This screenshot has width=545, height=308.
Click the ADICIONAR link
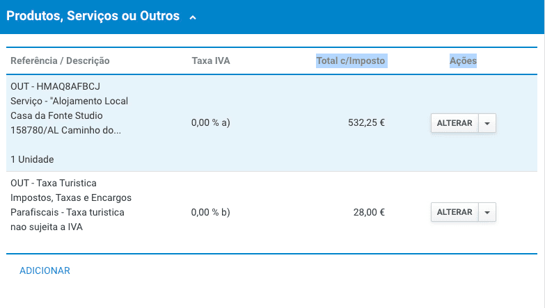(x=45, y=271)
